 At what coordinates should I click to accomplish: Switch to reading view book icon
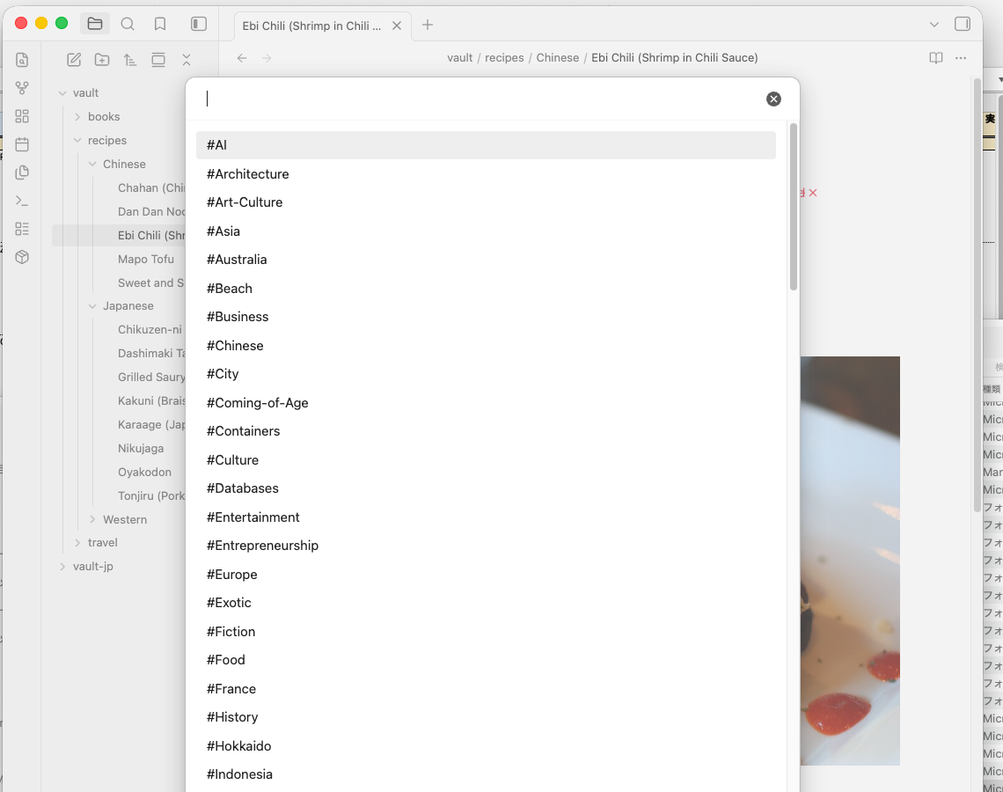936,57
